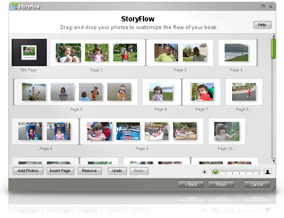Select boy in orange shirt photo on Page 5
This screenshot has height=218, width=284.
coord(119,92)
